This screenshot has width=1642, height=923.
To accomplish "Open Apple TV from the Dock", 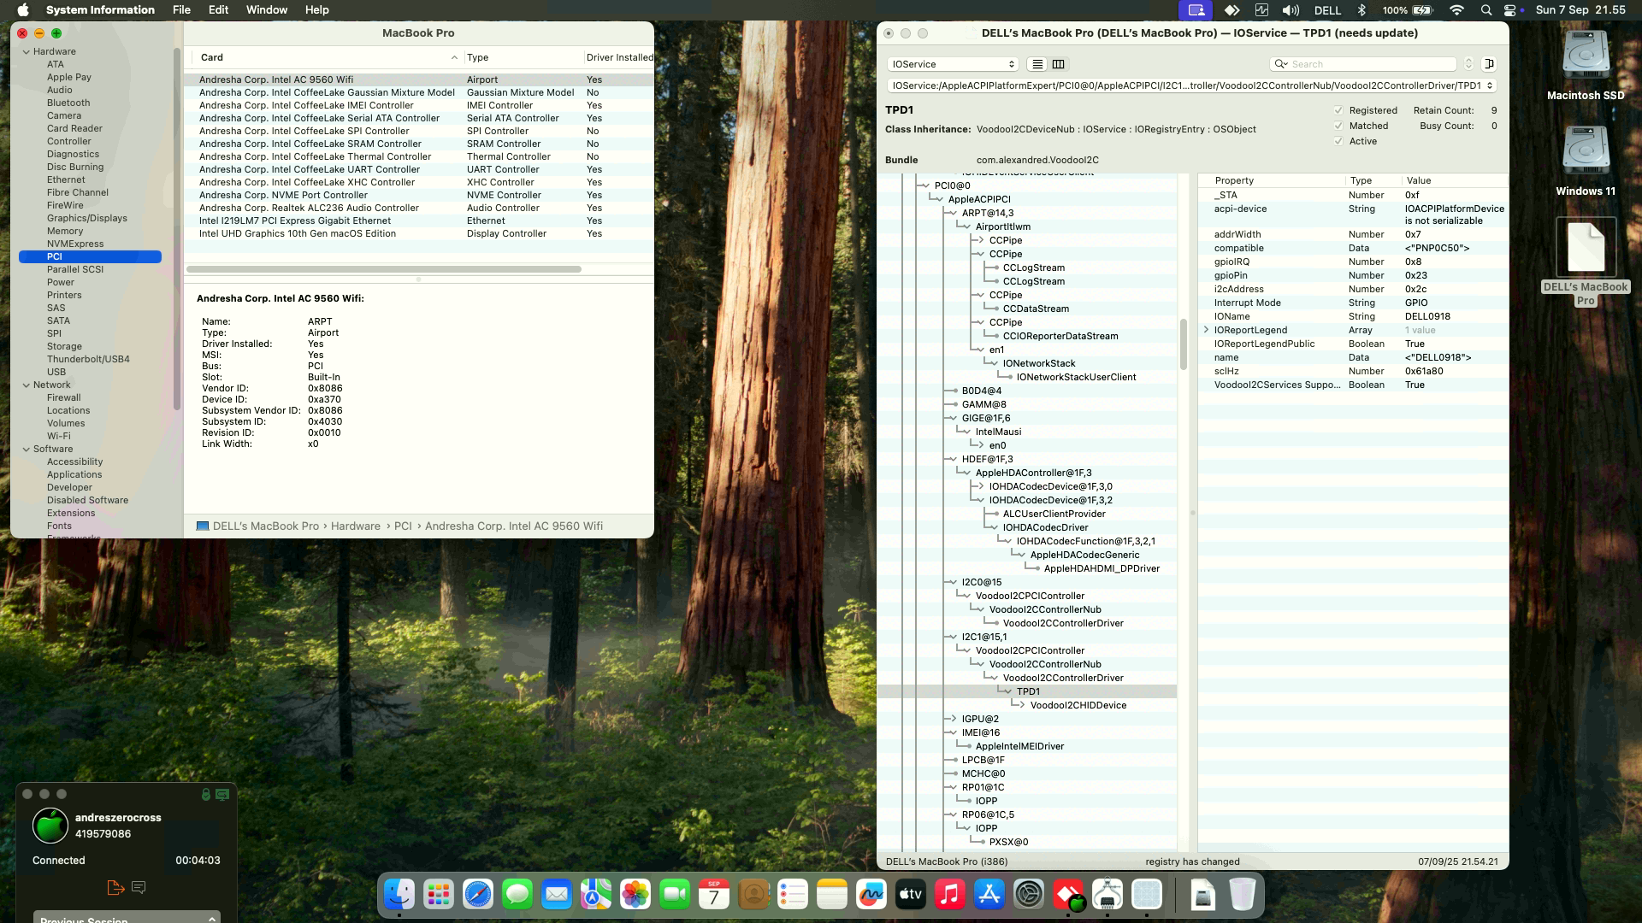I will coord(911,895).
